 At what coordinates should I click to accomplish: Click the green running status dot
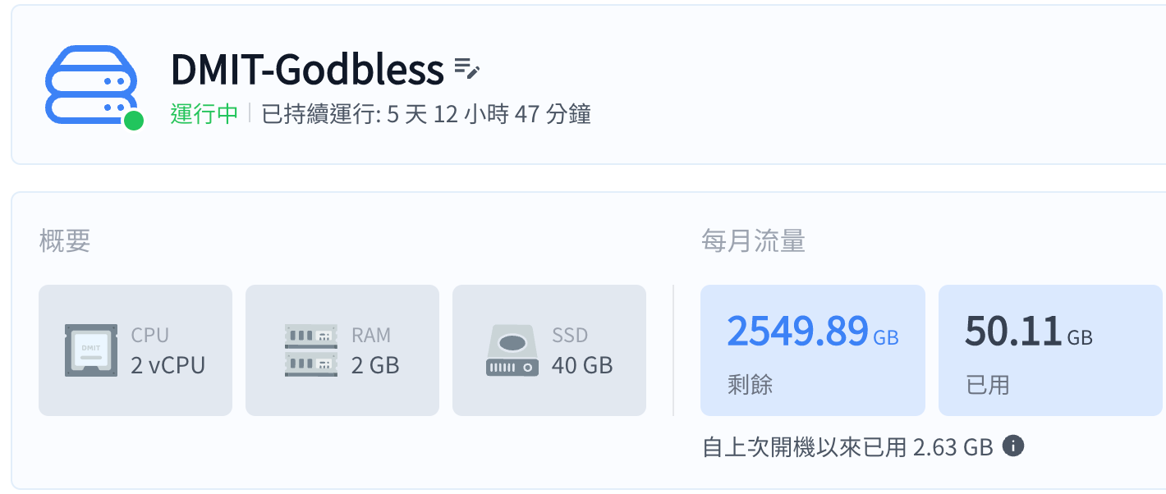(x=134, y=121)
